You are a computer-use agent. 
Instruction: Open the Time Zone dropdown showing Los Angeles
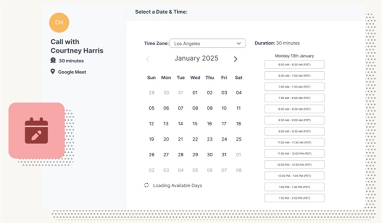tap(207, 44)
